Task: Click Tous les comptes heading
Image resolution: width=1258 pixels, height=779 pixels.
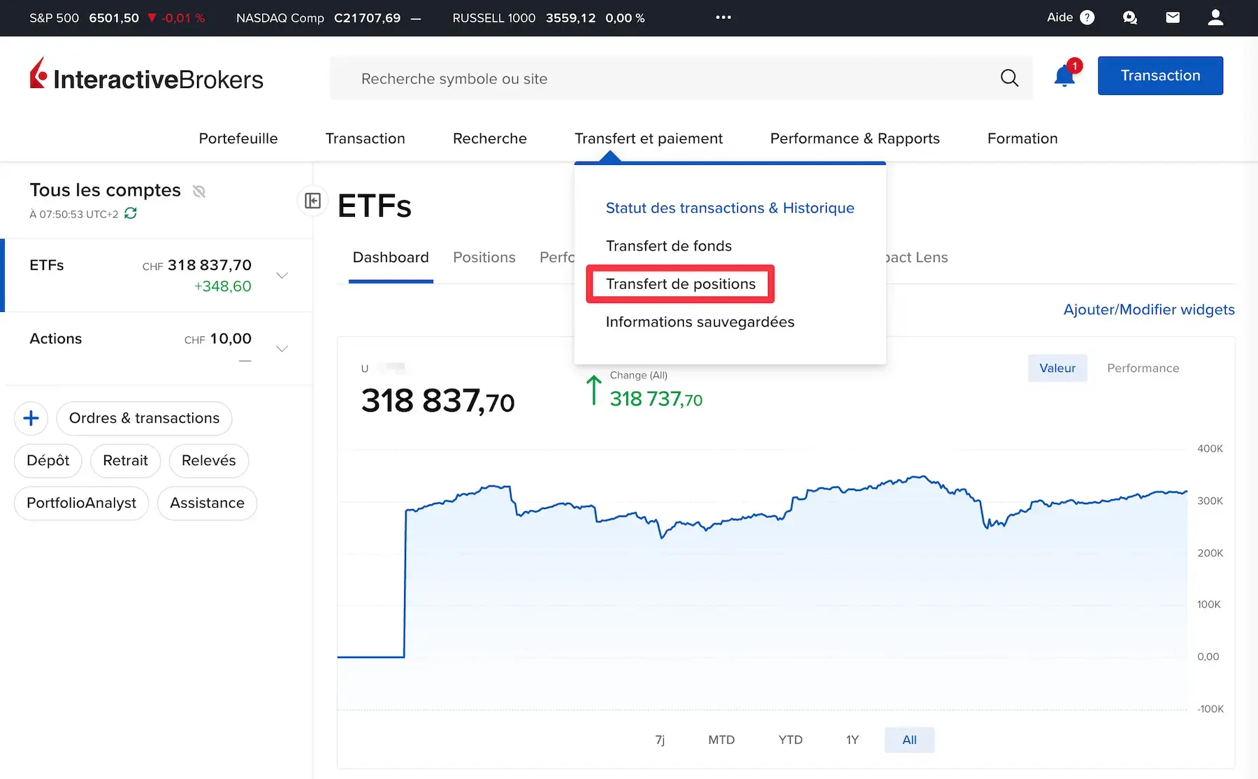Action: [105, 190]
